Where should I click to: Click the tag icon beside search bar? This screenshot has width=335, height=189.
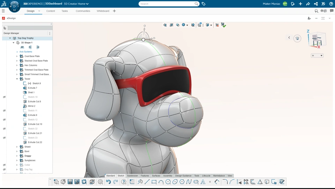[x=203, y=4]
